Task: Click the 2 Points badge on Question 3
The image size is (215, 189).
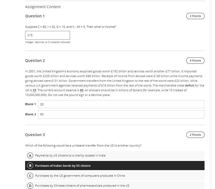Action: pos(195,135)
